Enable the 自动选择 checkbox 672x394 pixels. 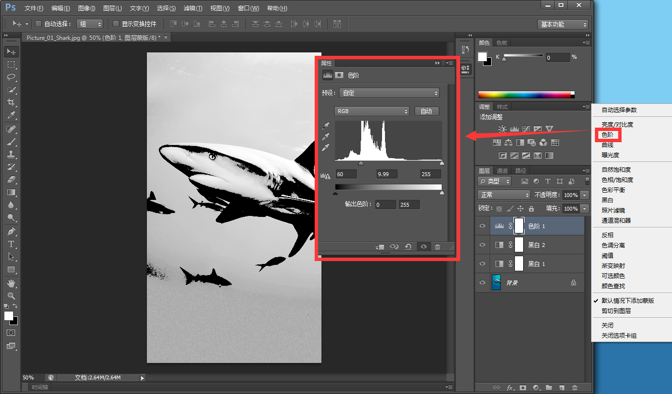click(x=39, y=24)
